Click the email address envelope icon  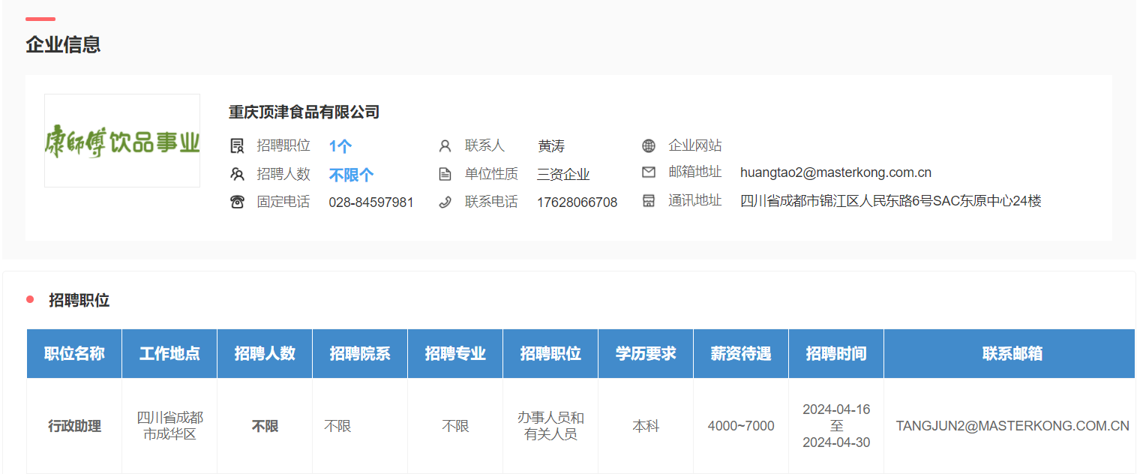pyautogui.click(x=649, y=172)
